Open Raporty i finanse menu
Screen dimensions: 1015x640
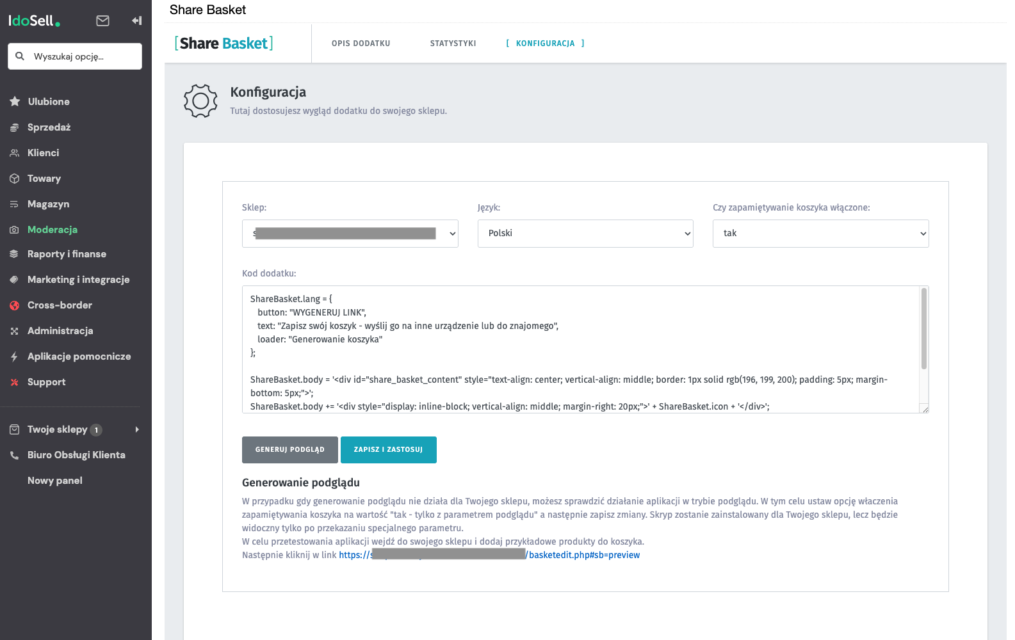[x=67, y=254]
